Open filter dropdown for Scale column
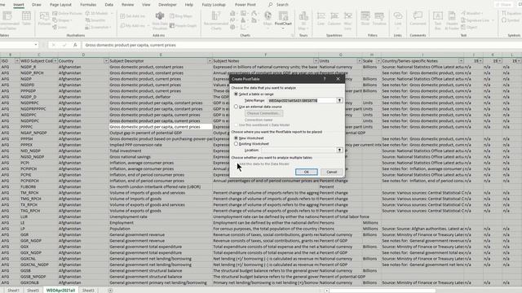 tap(378, 61)
